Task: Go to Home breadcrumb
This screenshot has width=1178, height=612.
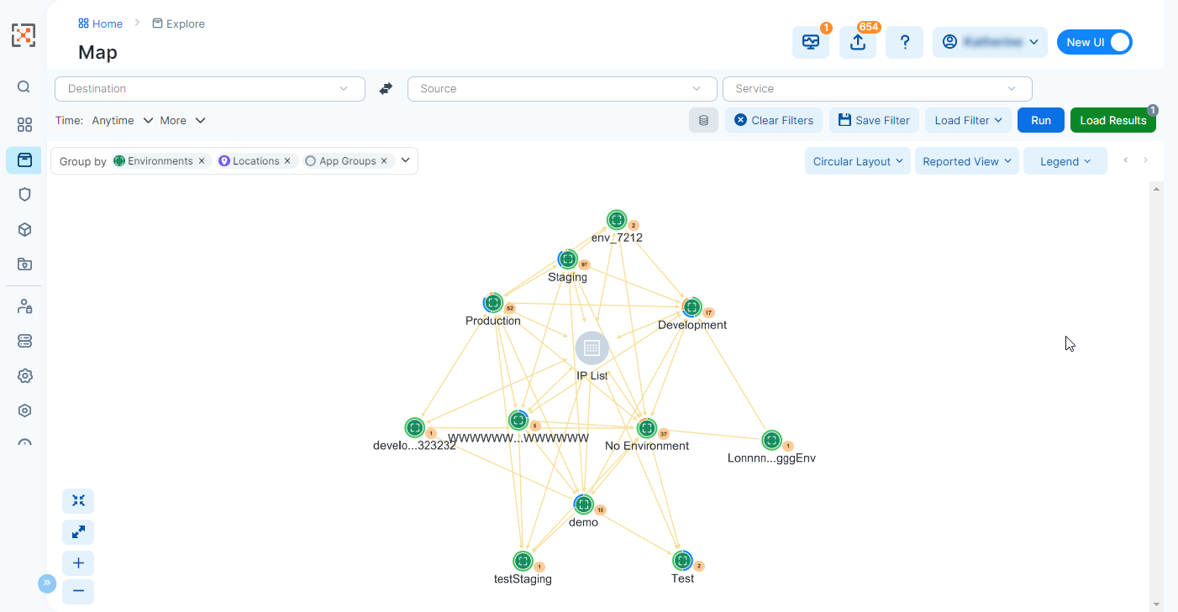Action: 100,24
